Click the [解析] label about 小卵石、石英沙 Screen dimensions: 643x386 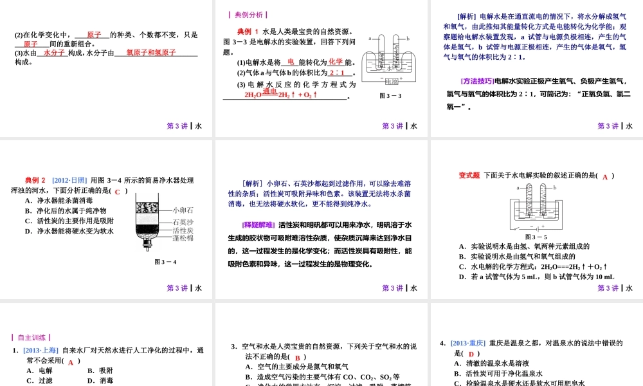point(252,184)
